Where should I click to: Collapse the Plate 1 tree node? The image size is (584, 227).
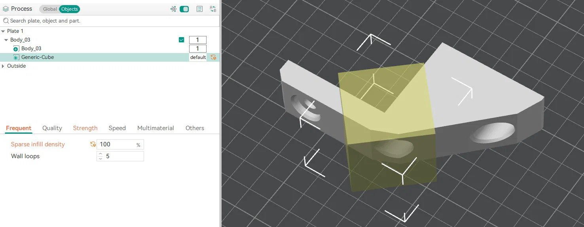point(3,31)
